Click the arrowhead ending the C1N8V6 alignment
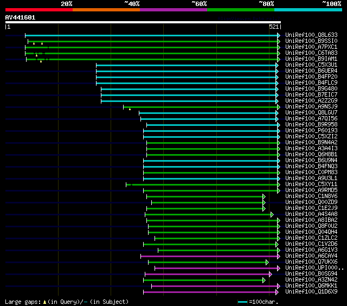 (264, 196)
